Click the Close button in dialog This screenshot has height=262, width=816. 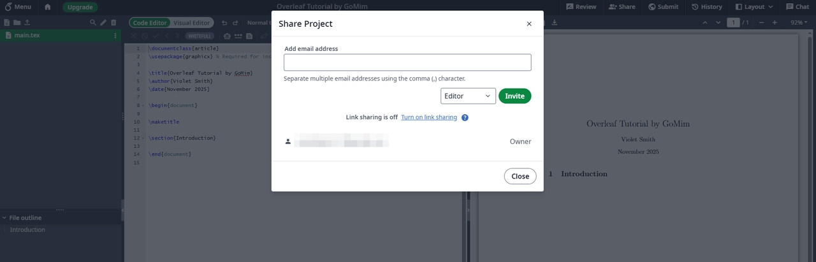[520, 176]
